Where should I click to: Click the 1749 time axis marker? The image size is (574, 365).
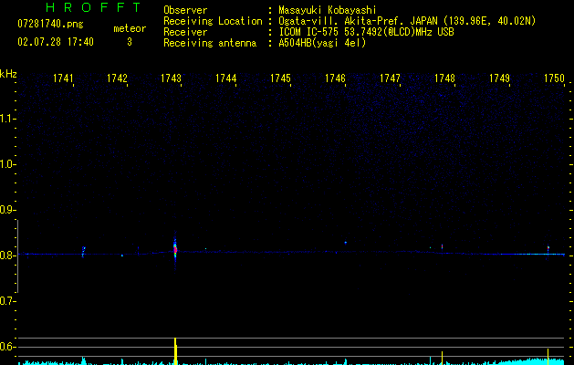coord(499,78)
